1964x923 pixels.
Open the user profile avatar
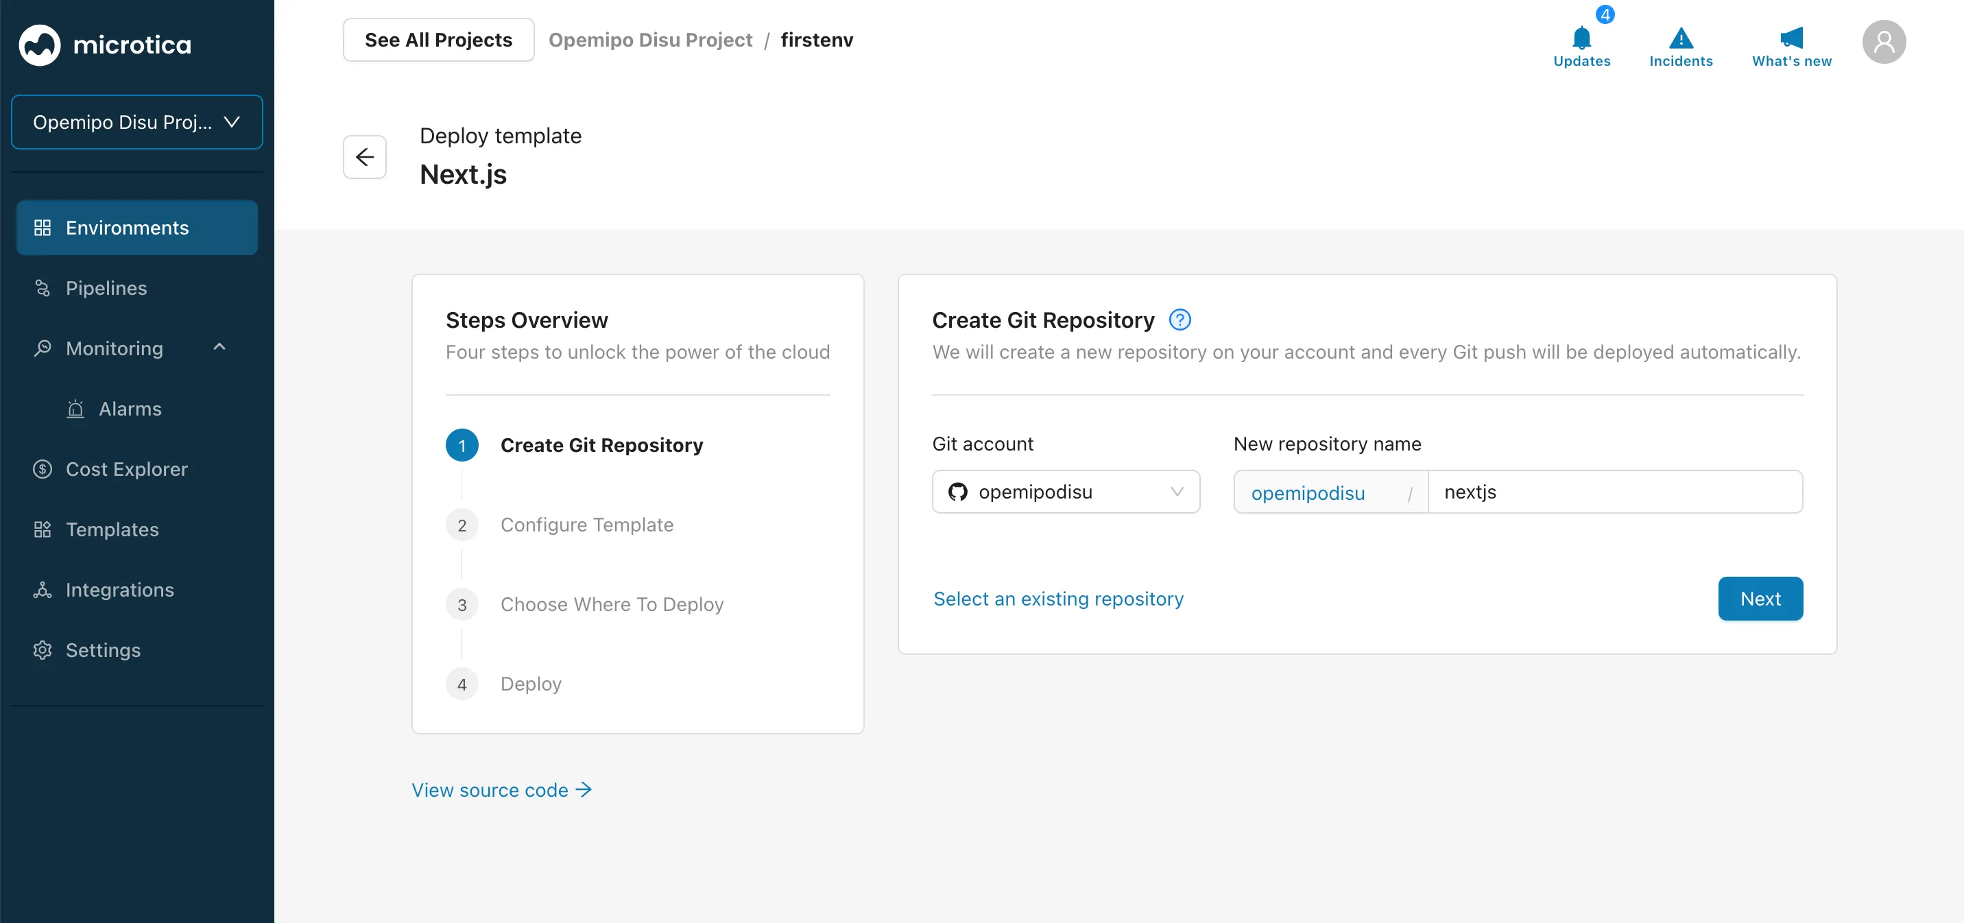pyautogui.click(x=1883, y=42)
